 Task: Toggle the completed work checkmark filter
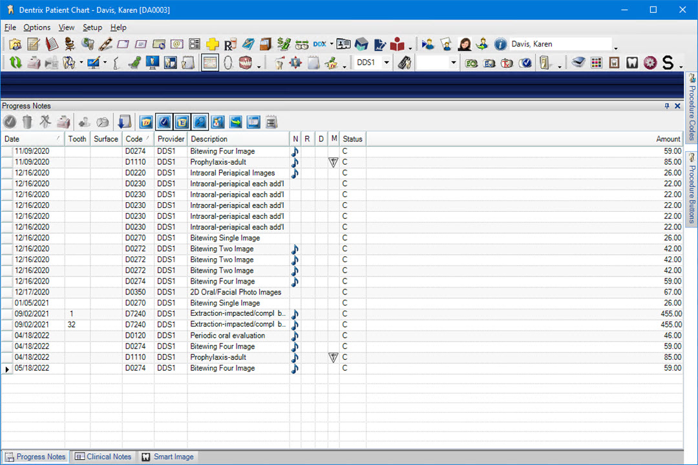click(164, 121)
